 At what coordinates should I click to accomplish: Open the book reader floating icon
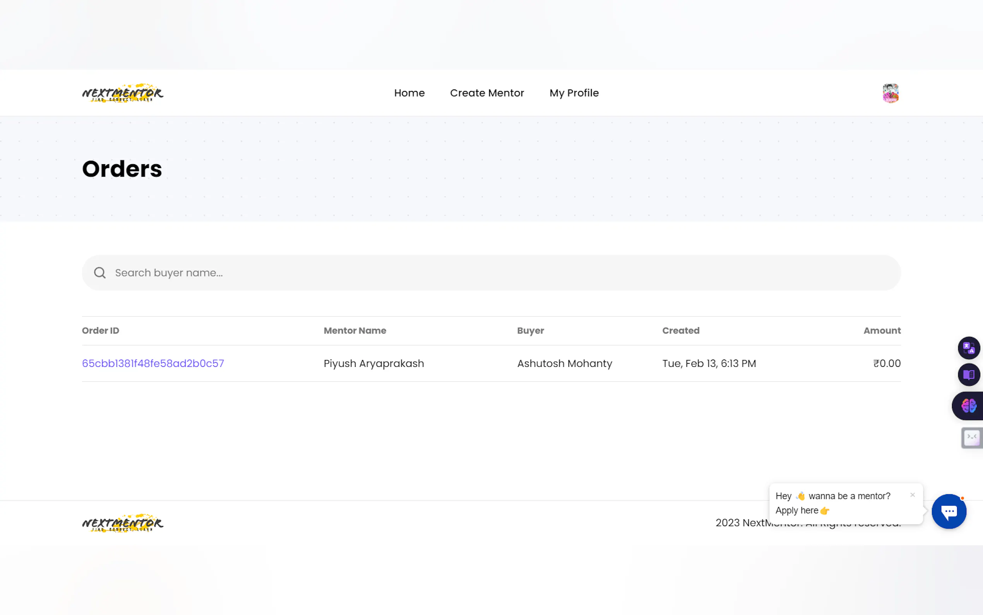(969, 374)
